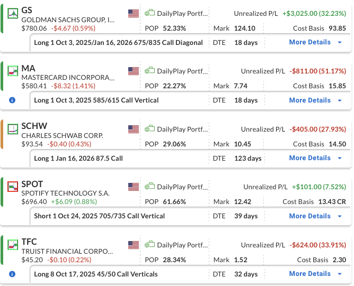The height and width of the screenshot is (286, 354).
Task: Expand More Details for GS position
Action: click(315, 42)
